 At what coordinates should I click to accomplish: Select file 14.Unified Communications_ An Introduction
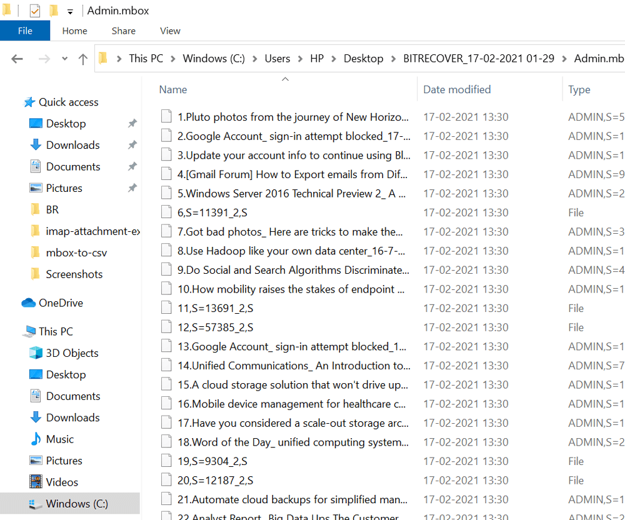294,366
